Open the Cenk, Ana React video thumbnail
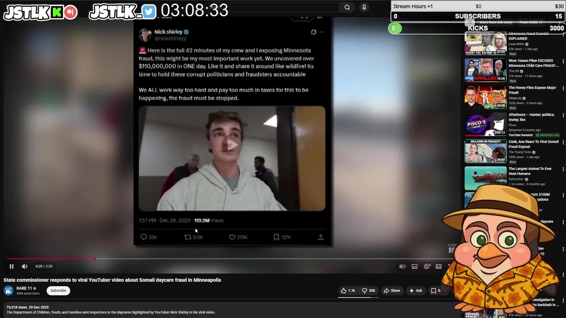Viewport: 566px width, 318px height. [486, 151]
